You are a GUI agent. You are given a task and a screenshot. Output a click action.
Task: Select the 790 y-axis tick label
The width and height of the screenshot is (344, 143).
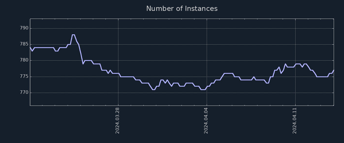24,28
